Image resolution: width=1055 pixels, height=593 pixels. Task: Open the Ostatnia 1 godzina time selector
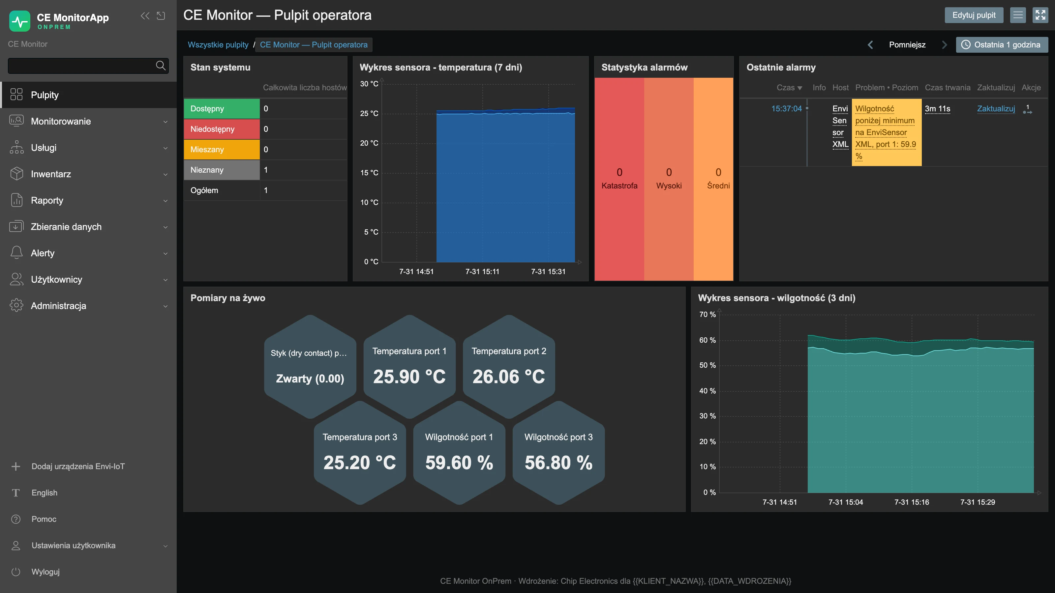[1002, 44]
